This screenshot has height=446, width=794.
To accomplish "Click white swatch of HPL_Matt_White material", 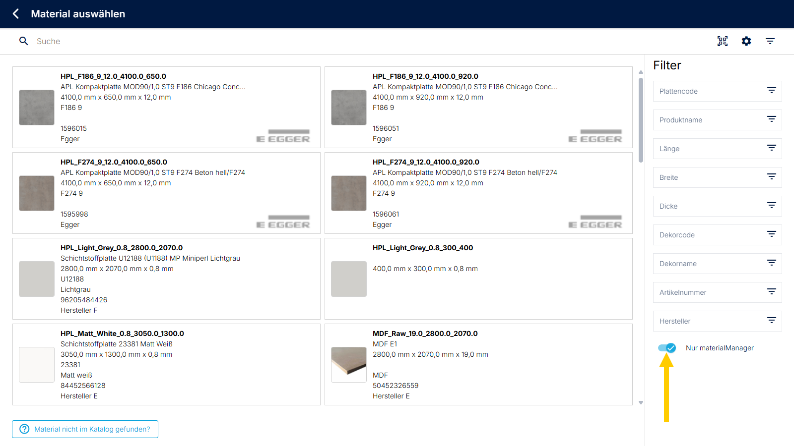I will pyautogui.click(x=37, y=365).
